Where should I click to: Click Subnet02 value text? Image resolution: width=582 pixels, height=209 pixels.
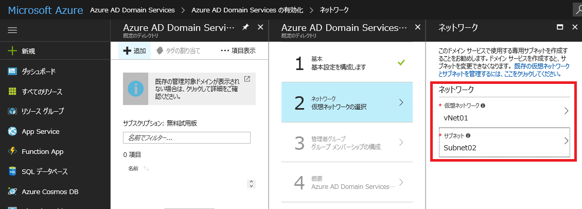[x=460, y=148]
